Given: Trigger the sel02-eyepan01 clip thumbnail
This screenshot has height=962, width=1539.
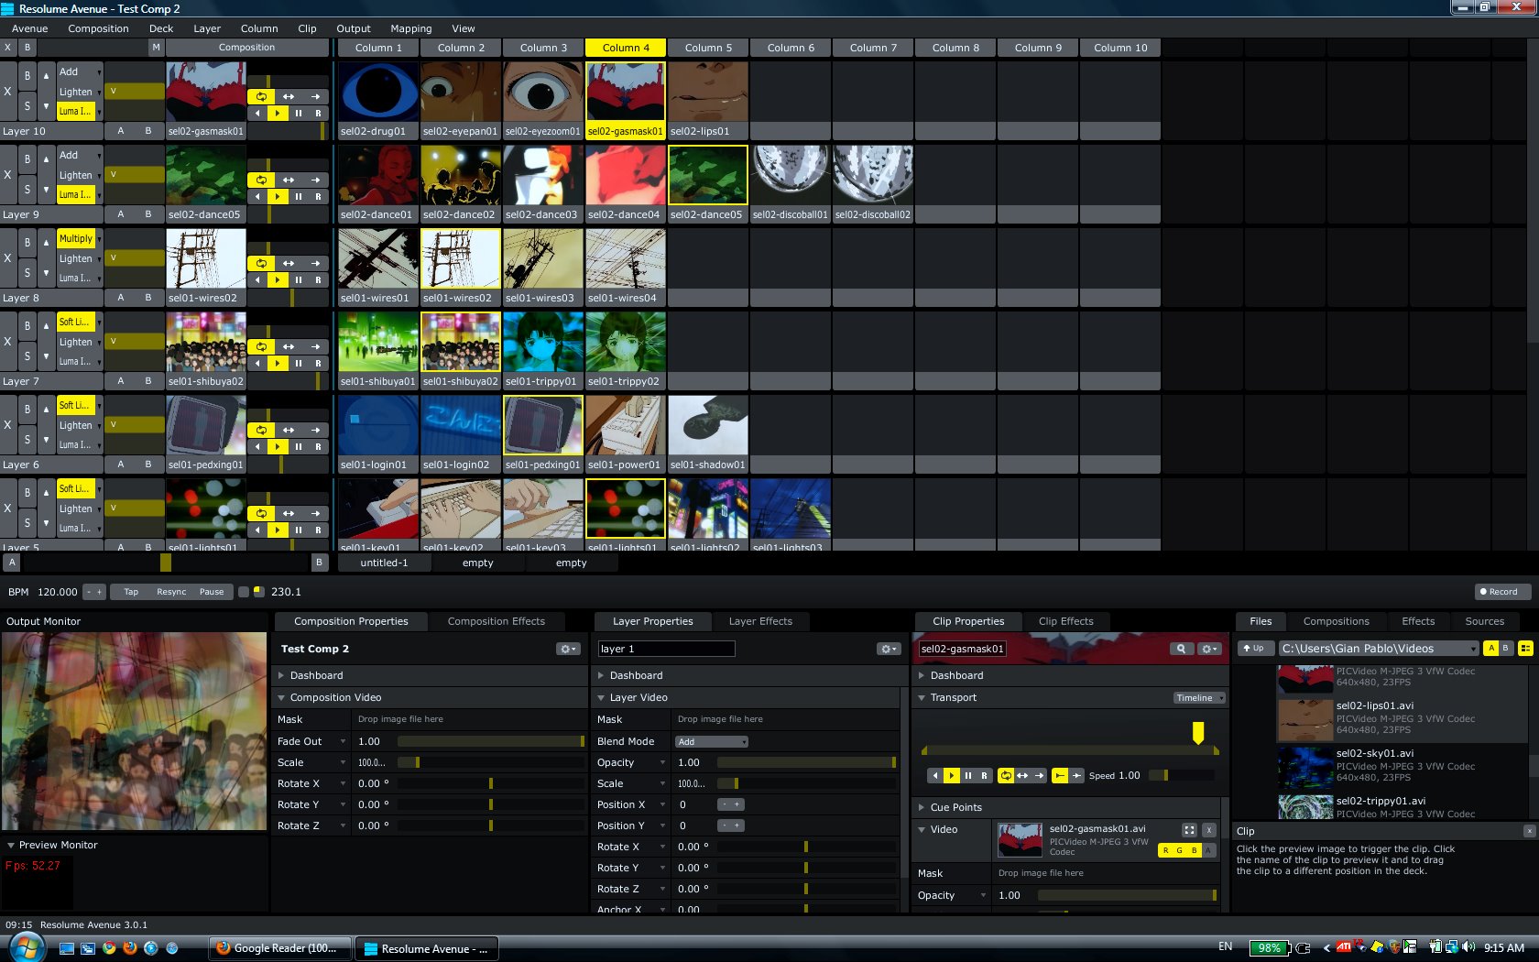Looking at the screenshot, I should pos(461,92).
